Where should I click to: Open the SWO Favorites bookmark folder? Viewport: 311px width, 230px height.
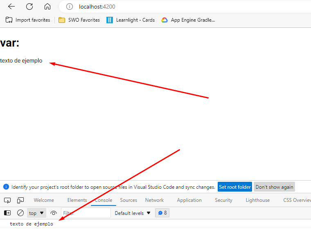point(79,20)
